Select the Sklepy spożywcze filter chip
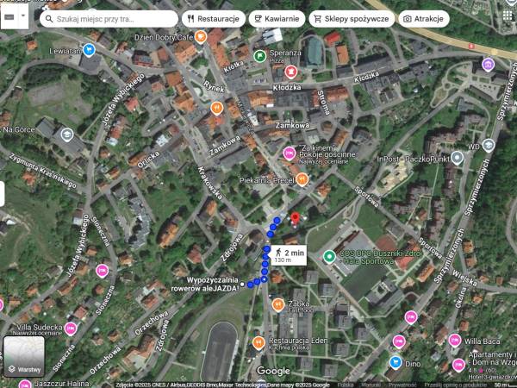517x388 pixels. (x=349, y=18)
